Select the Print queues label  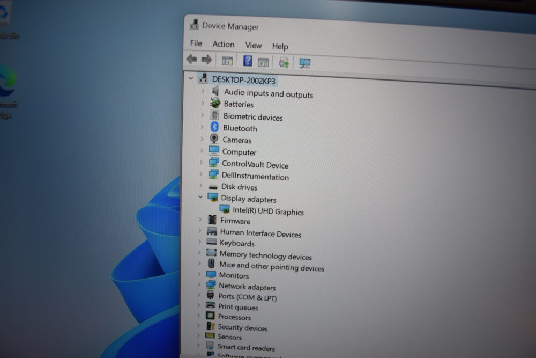pos(238,307)
